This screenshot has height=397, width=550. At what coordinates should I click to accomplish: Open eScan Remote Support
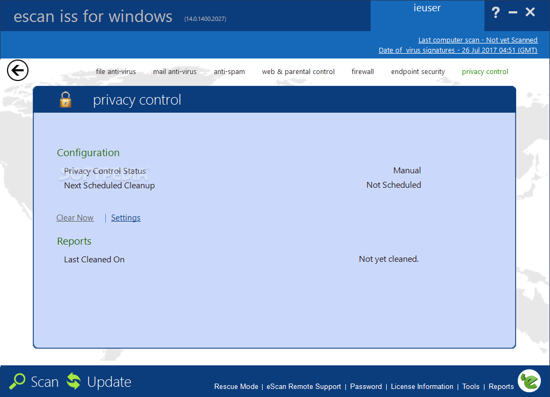click(304, 386)
